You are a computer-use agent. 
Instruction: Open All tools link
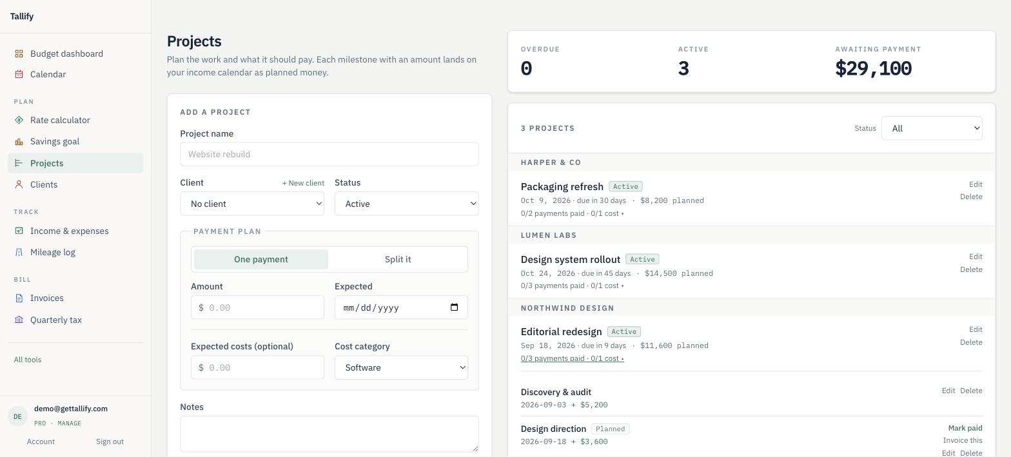click(28, 360)
